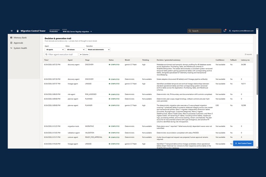
Task: Click the System Health pulse icon
Action: pos(11,48)
